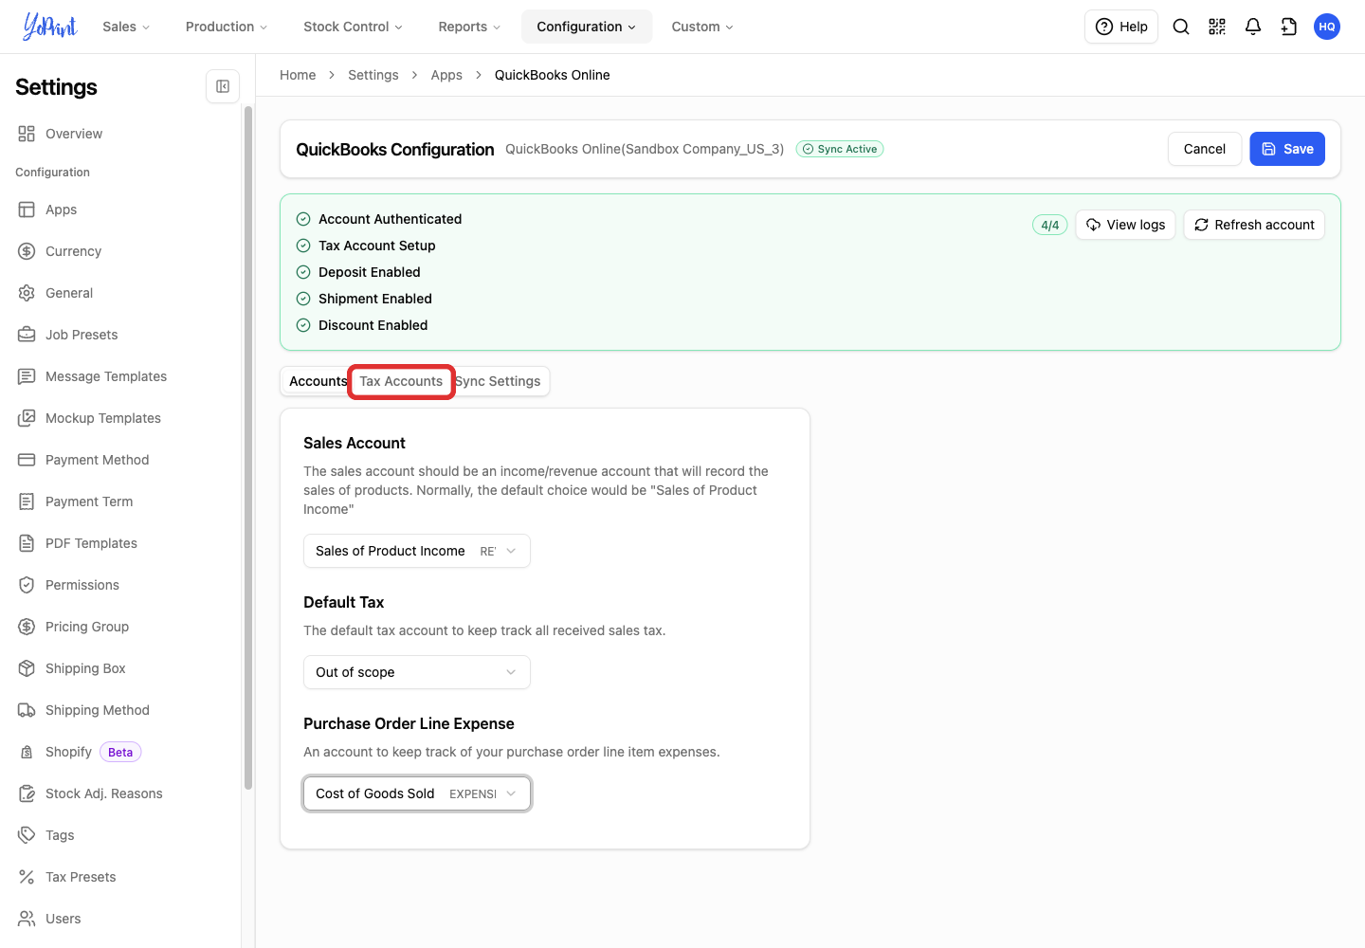1365x948 pixels.
Task: Click the Tags icon in the sidebar
Action: click(27, 835)
